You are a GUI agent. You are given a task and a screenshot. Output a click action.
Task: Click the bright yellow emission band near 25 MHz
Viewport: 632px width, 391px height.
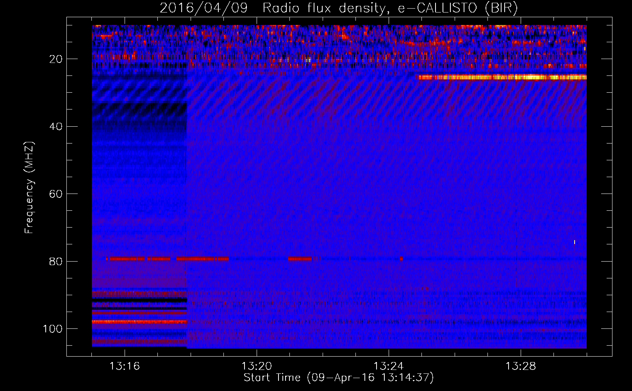502,77
